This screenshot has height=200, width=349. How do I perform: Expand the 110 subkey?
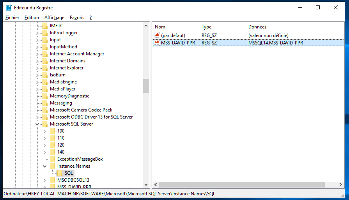click(x=44, y=138)
